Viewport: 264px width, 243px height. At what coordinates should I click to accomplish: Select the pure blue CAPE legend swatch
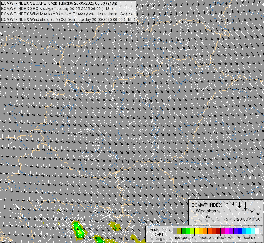click(x=240, y=231)
